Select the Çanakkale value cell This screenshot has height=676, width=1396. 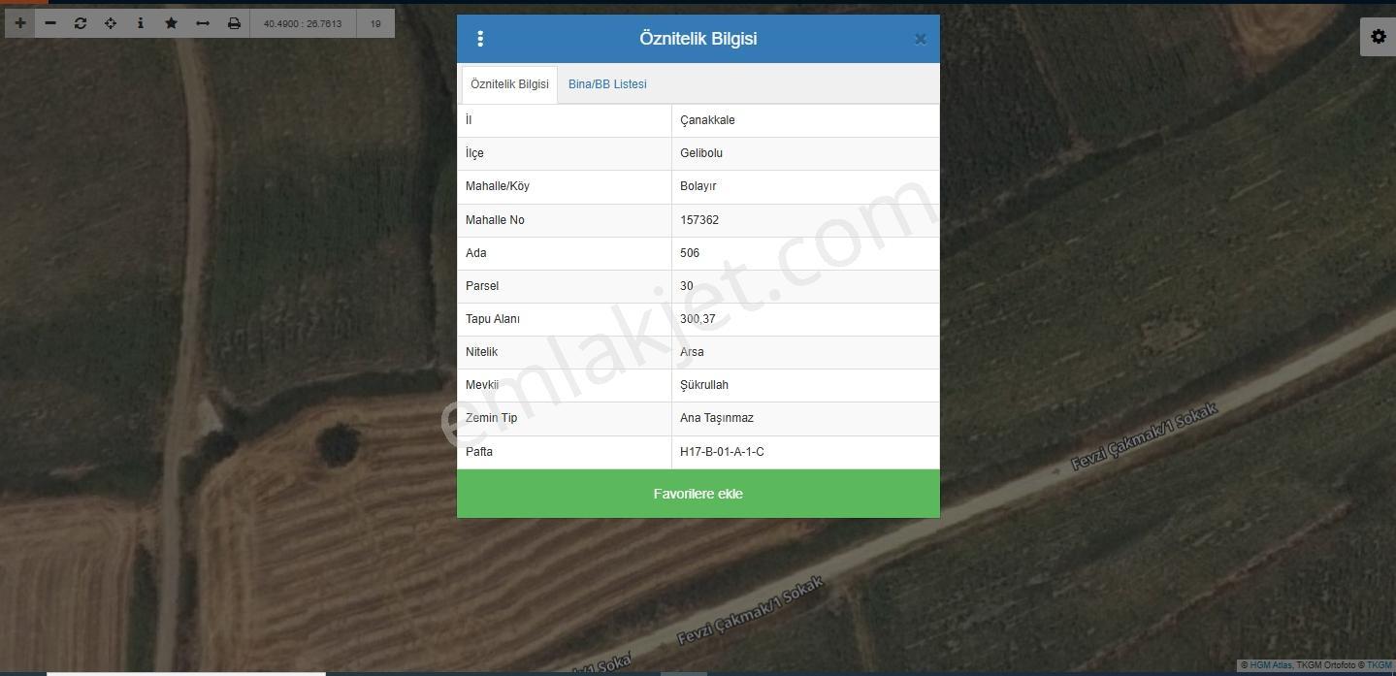(805, 120)
